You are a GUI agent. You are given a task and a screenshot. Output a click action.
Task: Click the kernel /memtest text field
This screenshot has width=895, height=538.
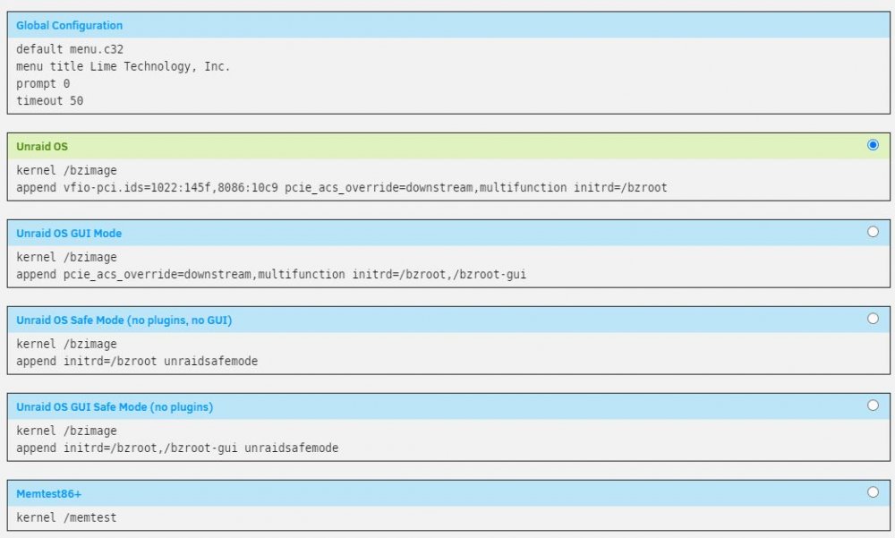(66, 518)
